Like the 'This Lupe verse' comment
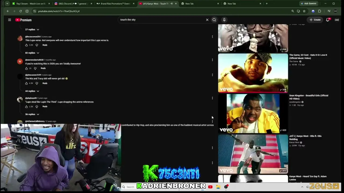The image size is (344, 193). pos(27,45)
